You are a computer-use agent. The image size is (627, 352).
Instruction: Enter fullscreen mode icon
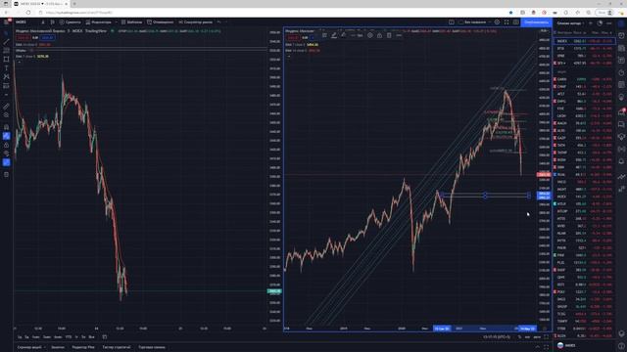[506, 22]
